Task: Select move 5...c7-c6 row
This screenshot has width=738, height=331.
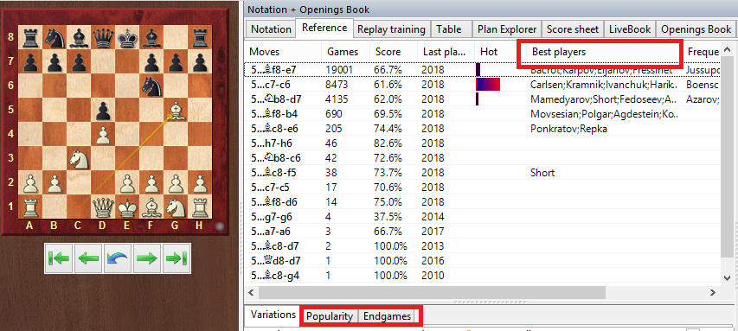Action: tap(482, 85)
